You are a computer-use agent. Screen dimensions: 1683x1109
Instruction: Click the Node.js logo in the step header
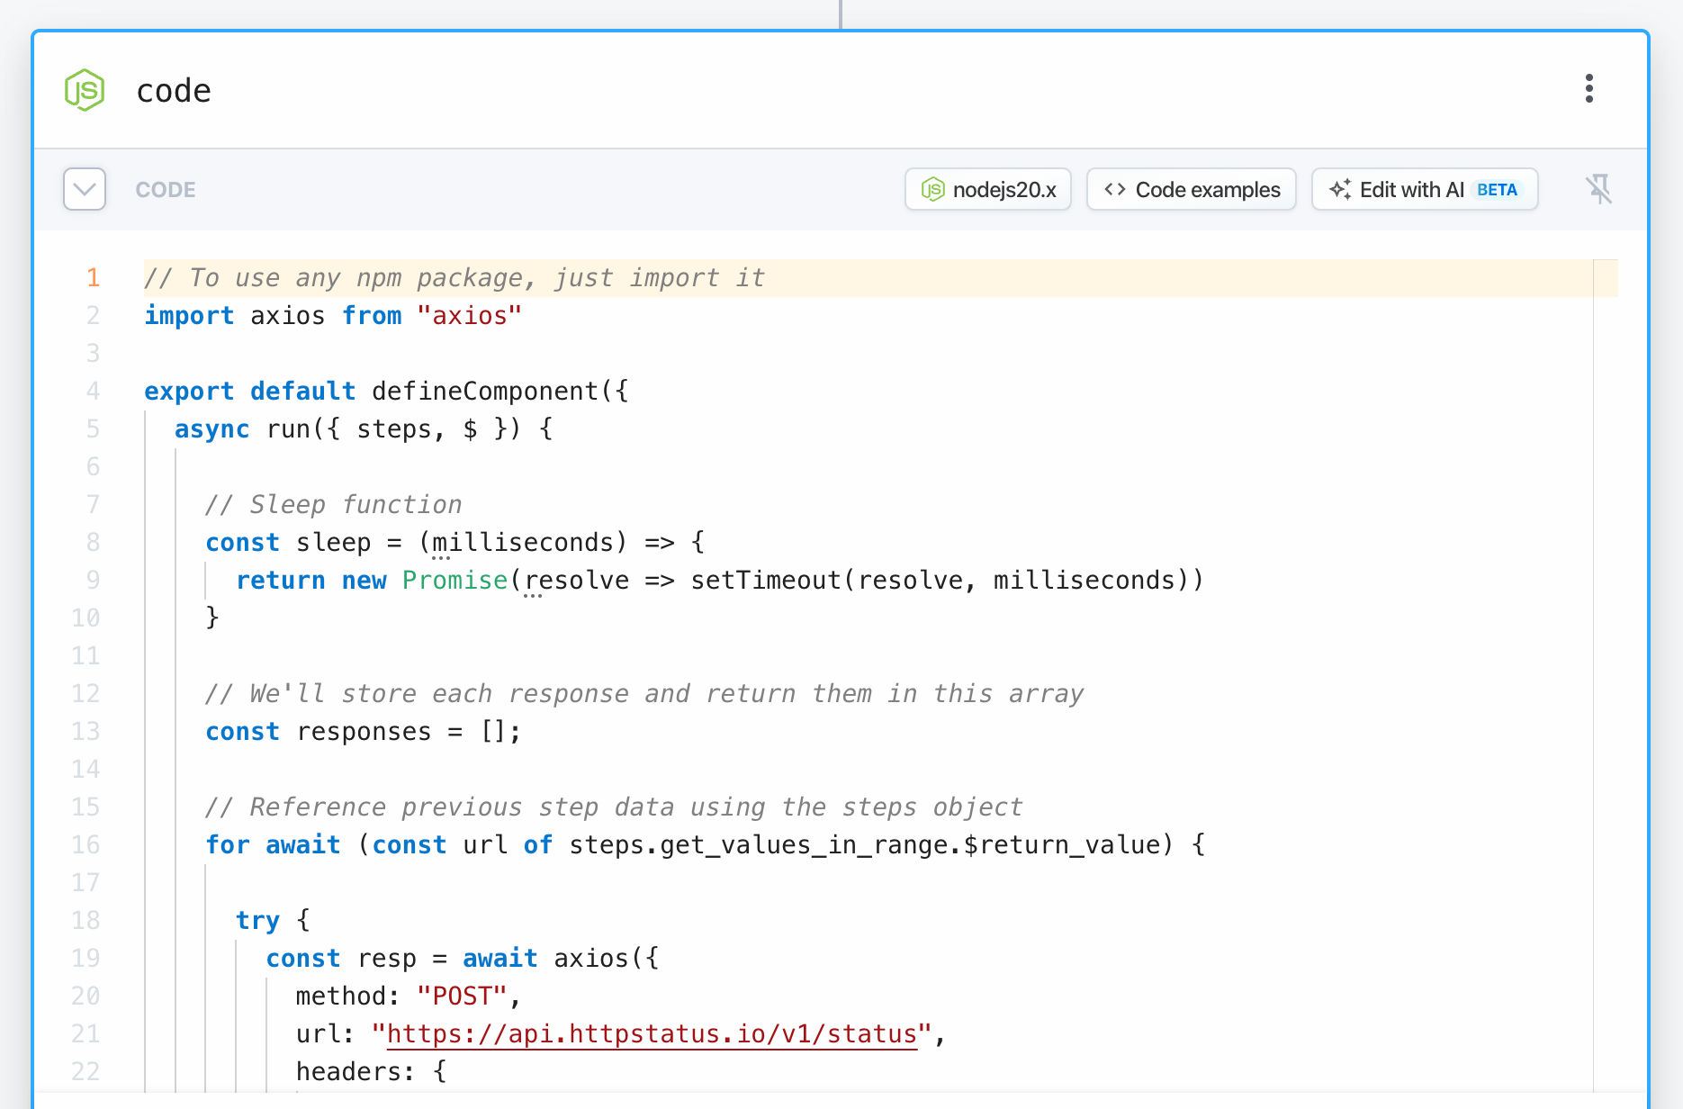point(85,90)
